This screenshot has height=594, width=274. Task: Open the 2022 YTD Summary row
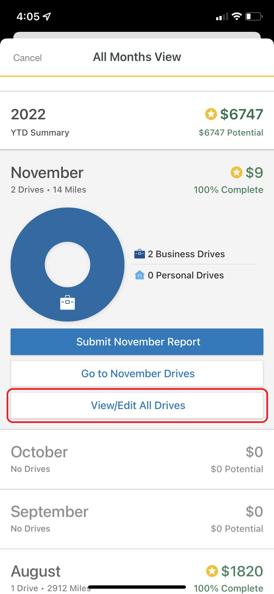click(137, 120)
